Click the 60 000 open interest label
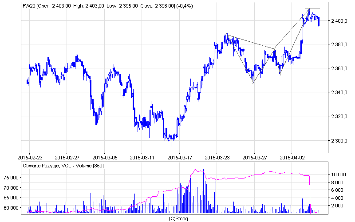 (x=11, y=208)
